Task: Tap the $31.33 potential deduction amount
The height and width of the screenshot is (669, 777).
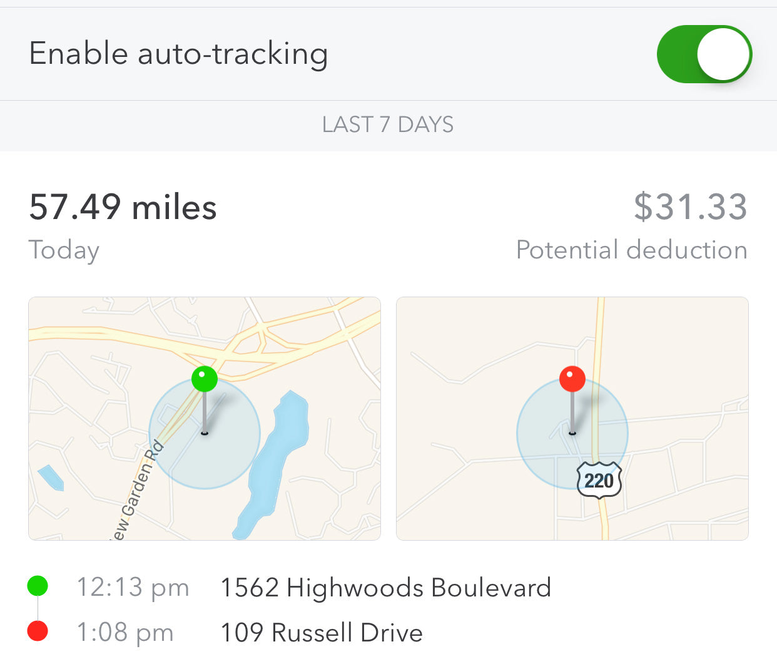Action: pos(691,207)
